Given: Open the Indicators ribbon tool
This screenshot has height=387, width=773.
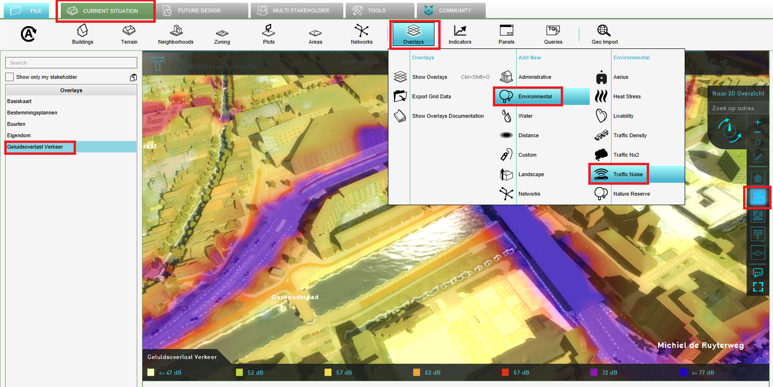Looking at the screenshot, I should (x=460, y=34).
